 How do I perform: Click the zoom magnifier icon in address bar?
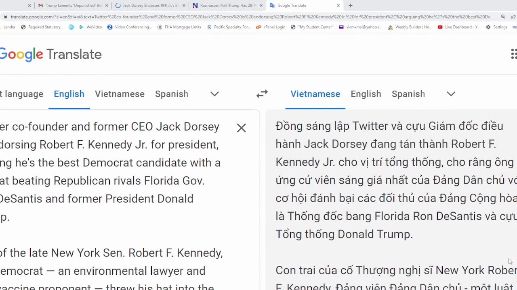pos(503,17)
